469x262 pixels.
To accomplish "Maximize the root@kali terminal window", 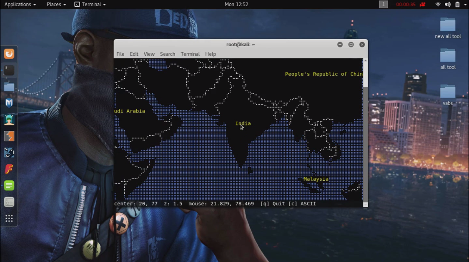I will [351, 45].
